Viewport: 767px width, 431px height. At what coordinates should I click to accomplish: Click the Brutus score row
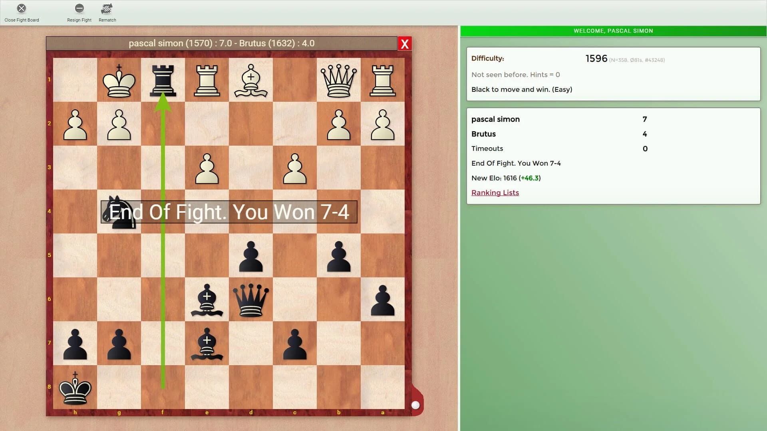click(x=484, y=134)
